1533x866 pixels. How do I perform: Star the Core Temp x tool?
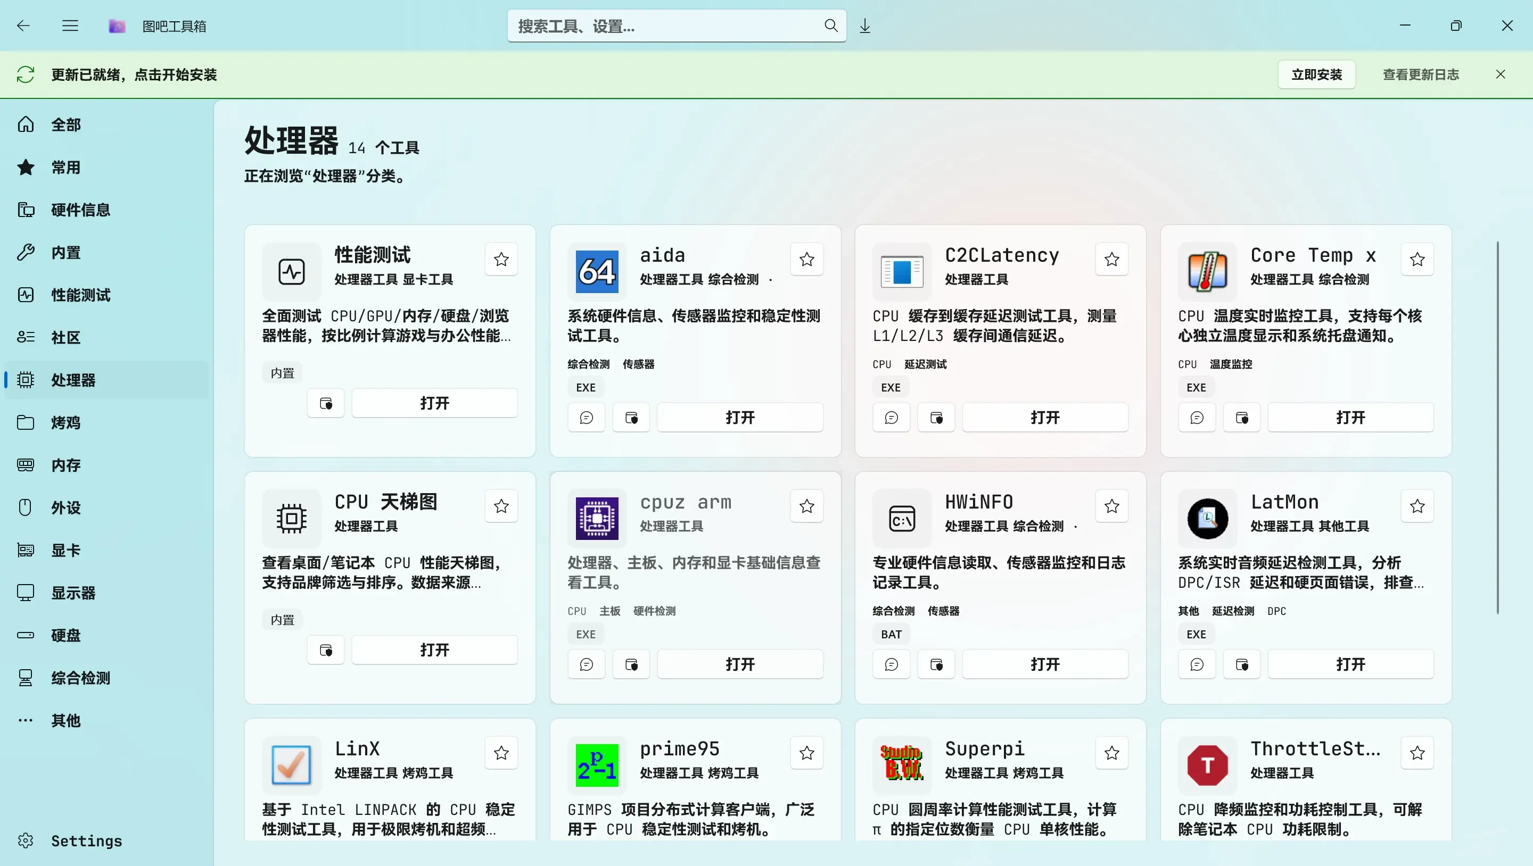pyautogui.click(x=1417, y=260)
